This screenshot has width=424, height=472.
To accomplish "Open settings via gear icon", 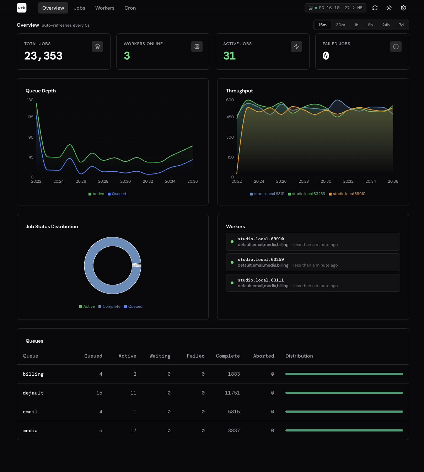I will pos(403,8).
